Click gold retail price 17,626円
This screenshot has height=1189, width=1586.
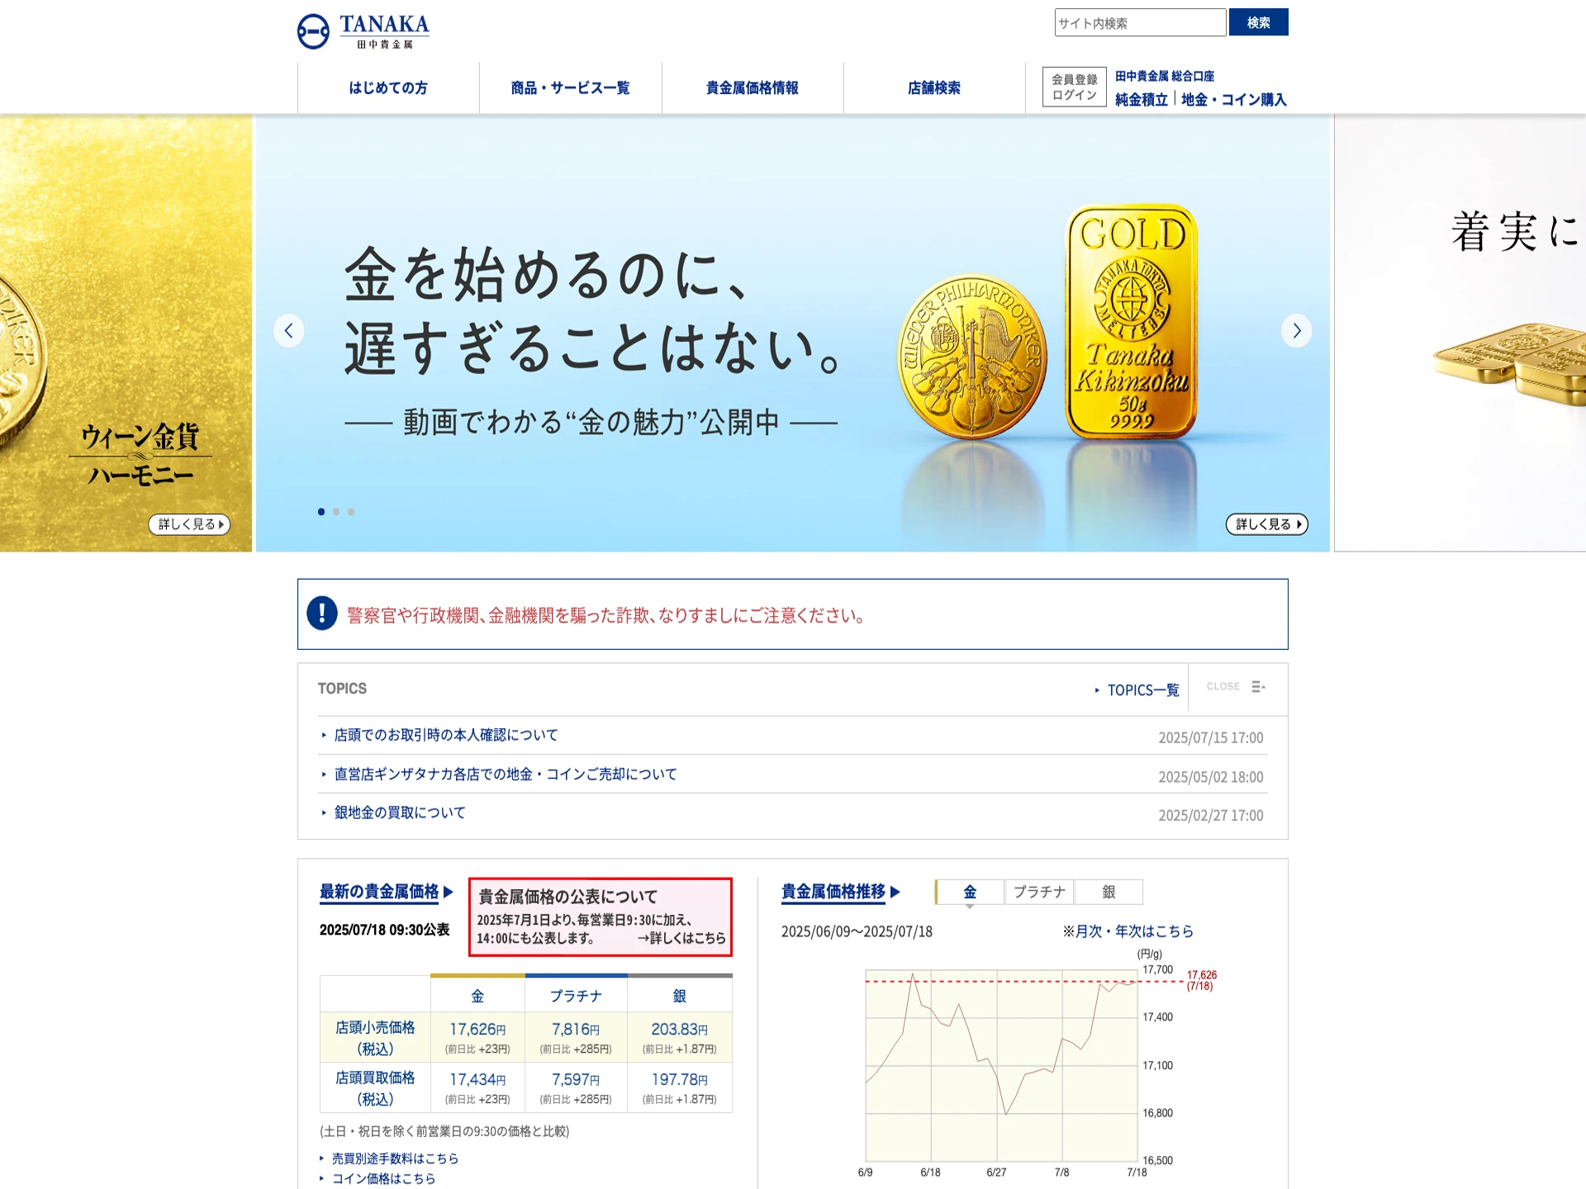click(477, 1030)
